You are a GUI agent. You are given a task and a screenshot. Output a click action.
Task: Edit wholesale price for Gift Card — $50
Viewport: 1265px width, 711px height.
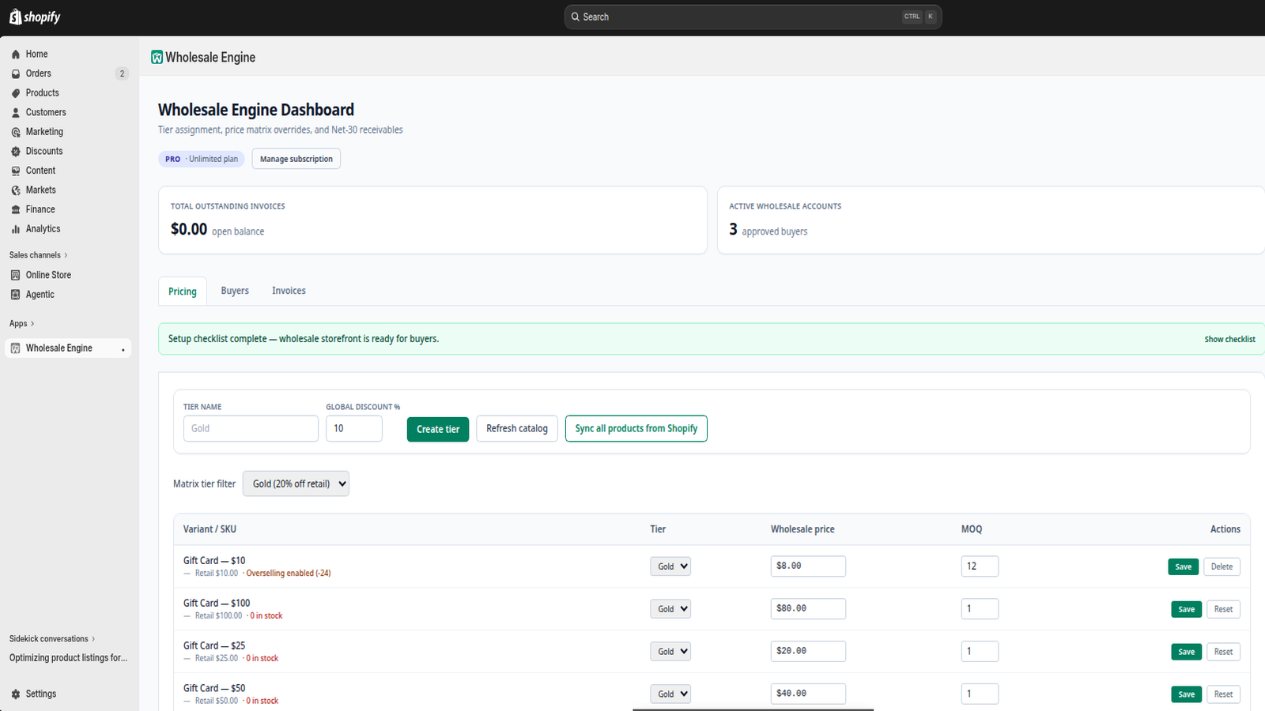pos(808,694)
